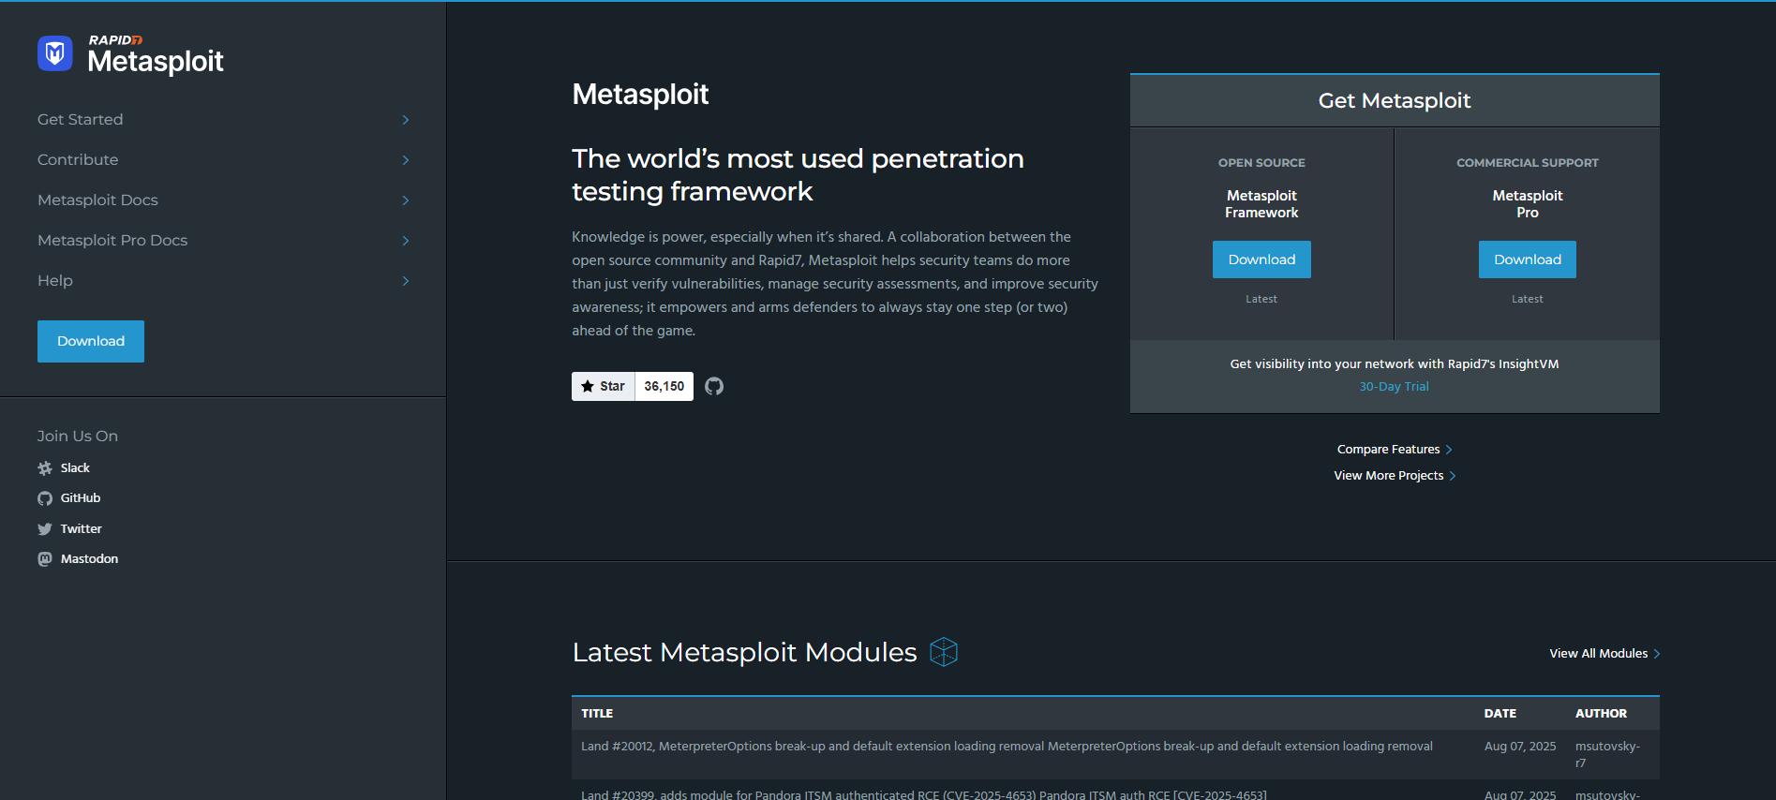Screen dimensions: 1776x800
Task: Click Latest under Metasploit Pro download
Action: pos(1528,299)
